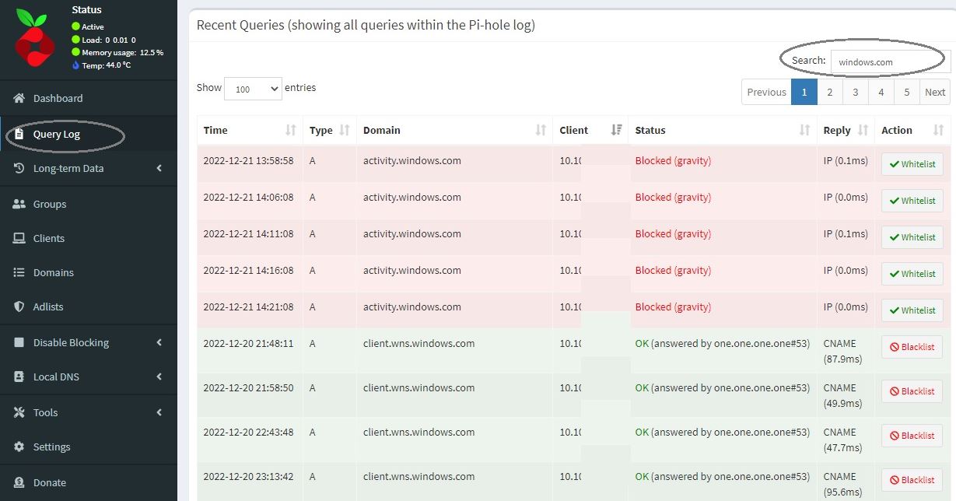This screenshot has height=501, width=956.
Task: Click inside the Search field
Action: pyautogui.click(x=889, y=60)
